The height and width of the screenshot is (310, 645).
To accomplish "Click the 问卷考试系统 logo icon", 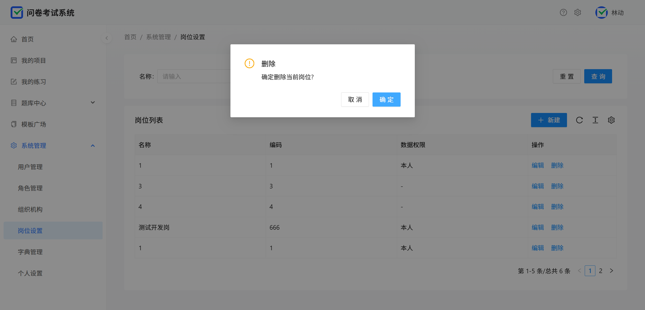I will point(17,12).
